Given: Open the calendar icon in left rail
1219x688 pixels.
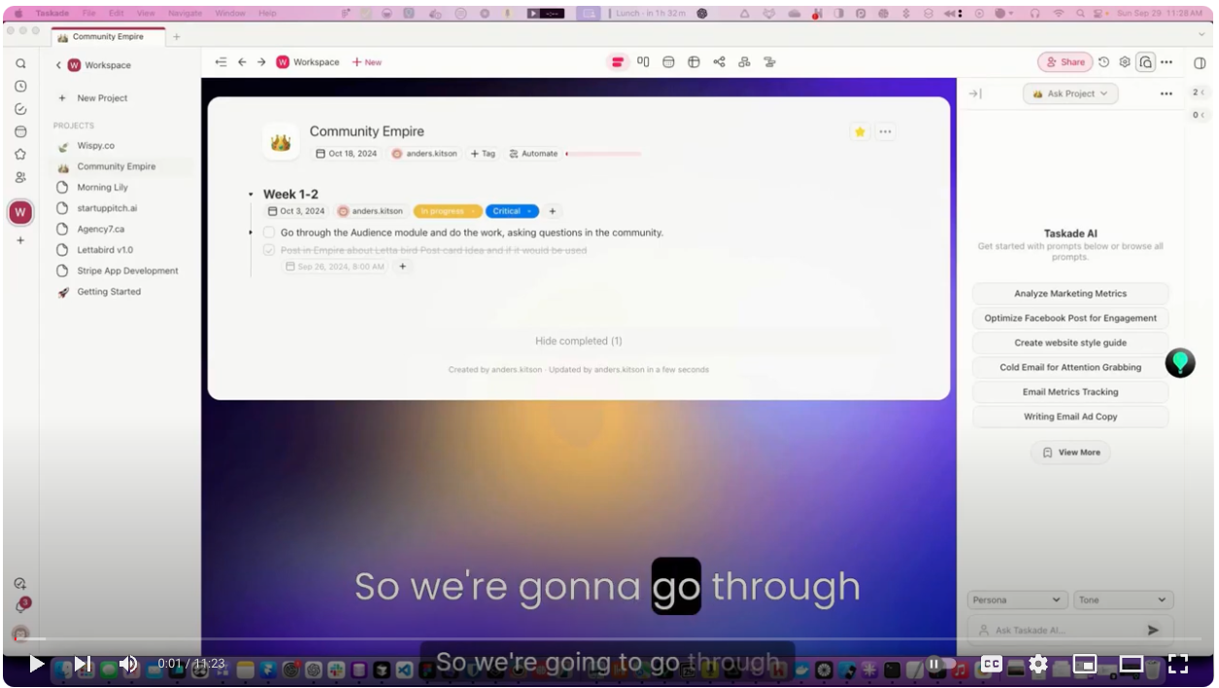Looking at the screenshot, I should (x=20, y=131).
